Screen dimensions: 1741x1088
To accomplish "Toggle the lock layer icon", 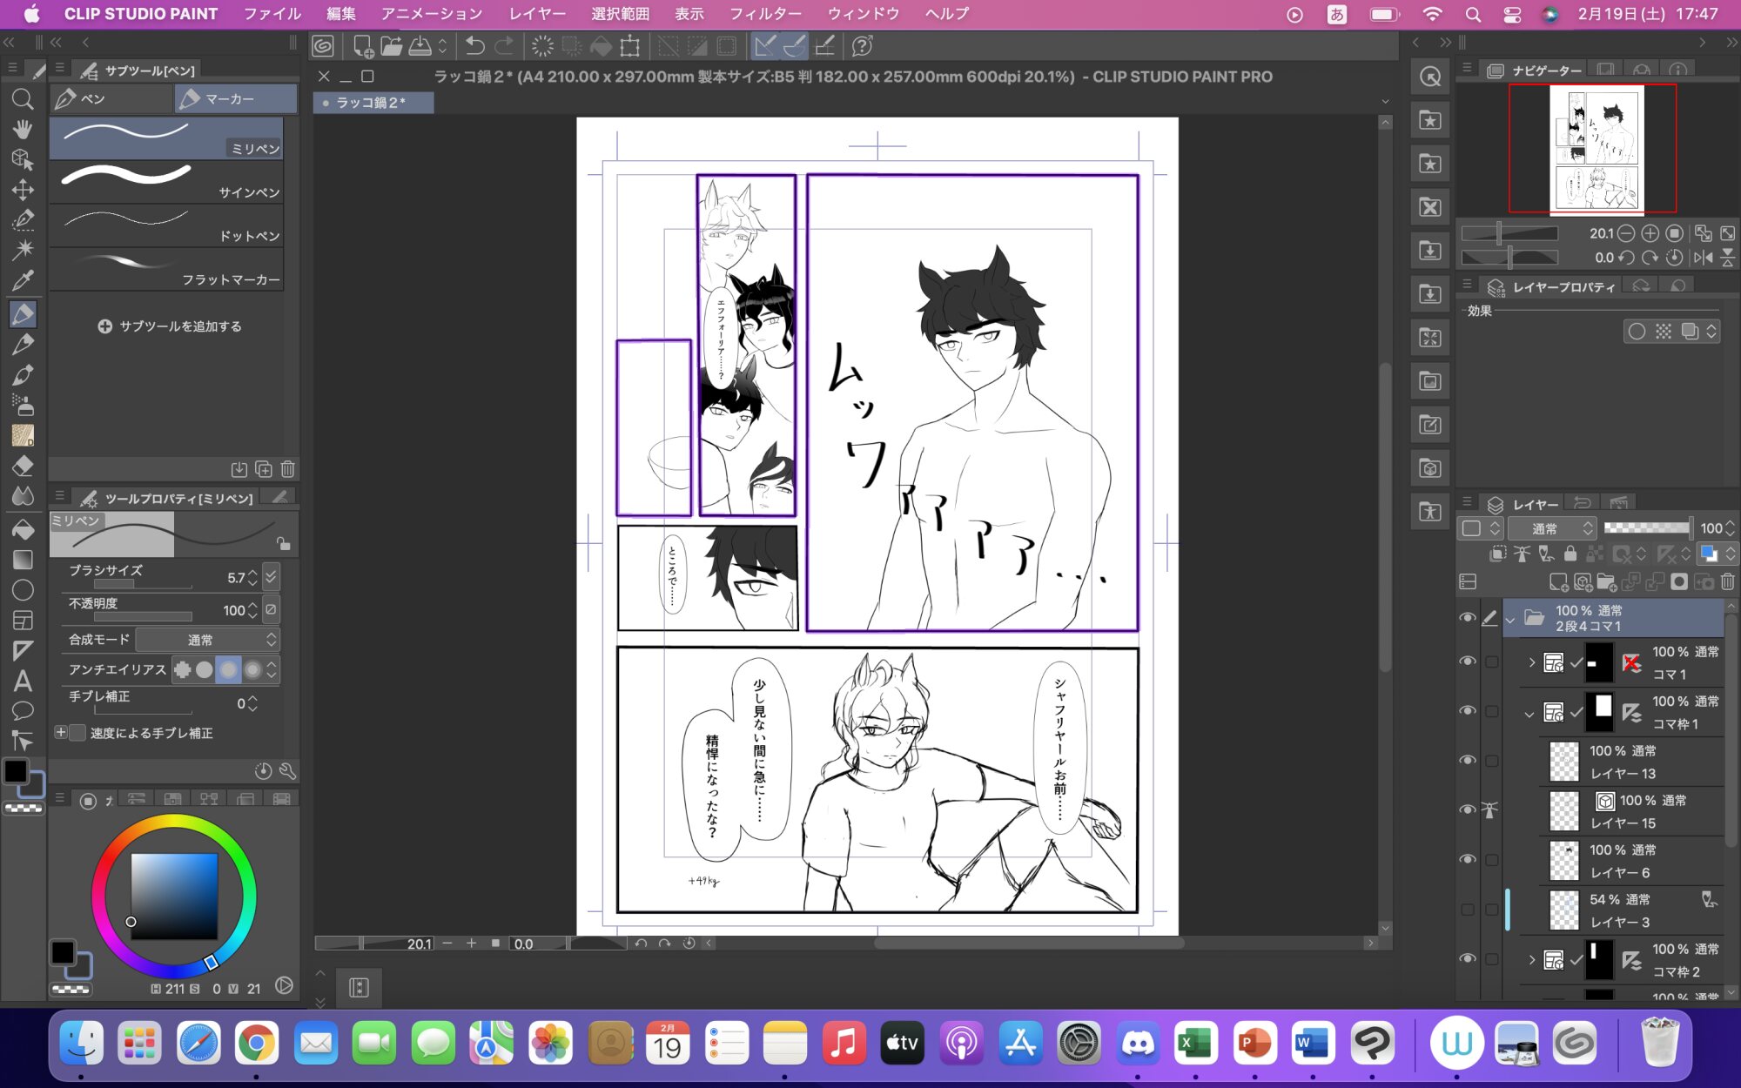I will [1570, 554].
